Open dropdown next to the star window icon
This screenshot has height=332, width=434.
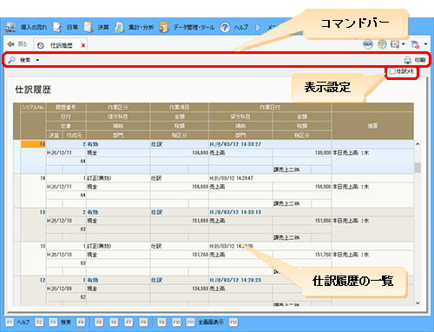403,44
